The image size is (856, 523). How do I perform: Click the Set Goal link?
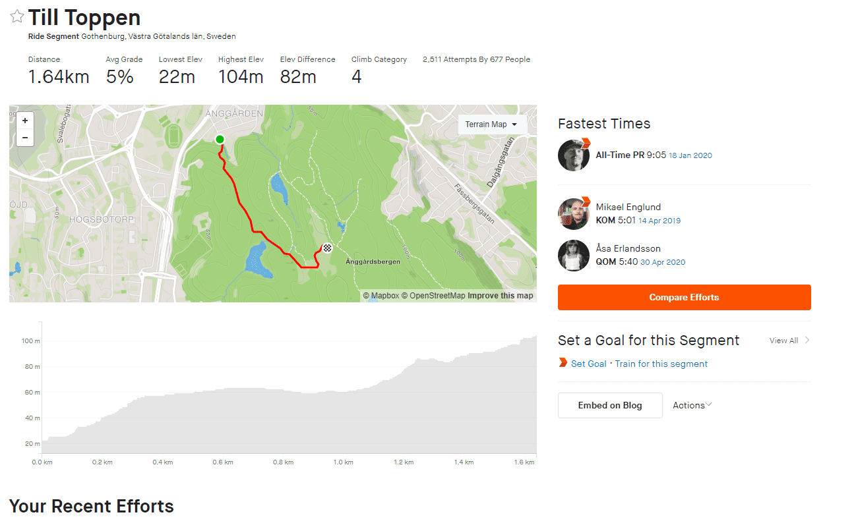[x=588, y=364]
